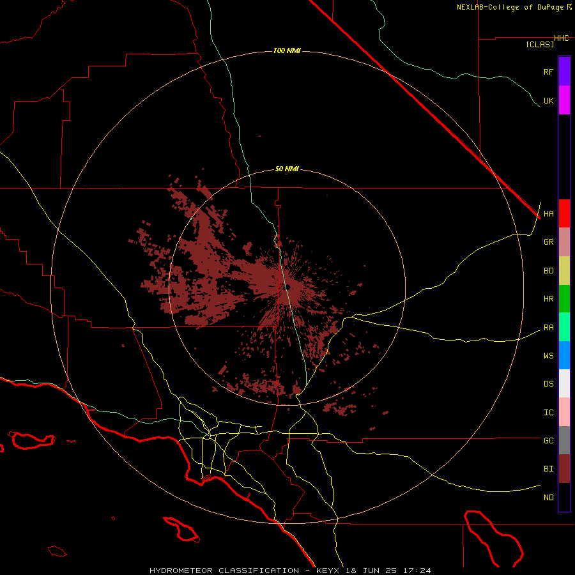Click the RF label in legend
This screenshot has width=575, height=575.
548,72
